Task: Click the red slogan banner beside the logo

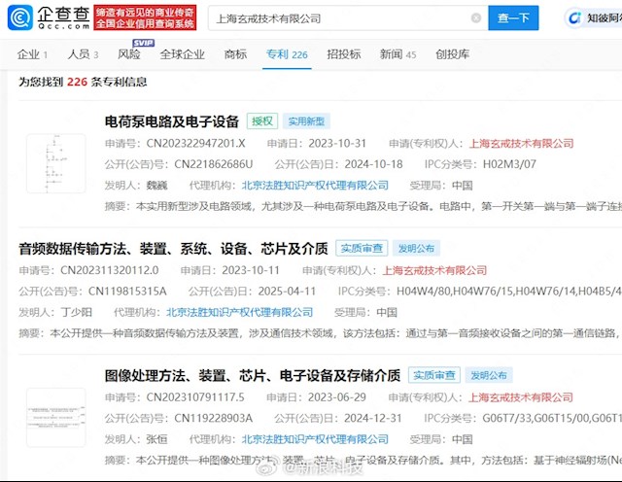Action: [145, 17]
